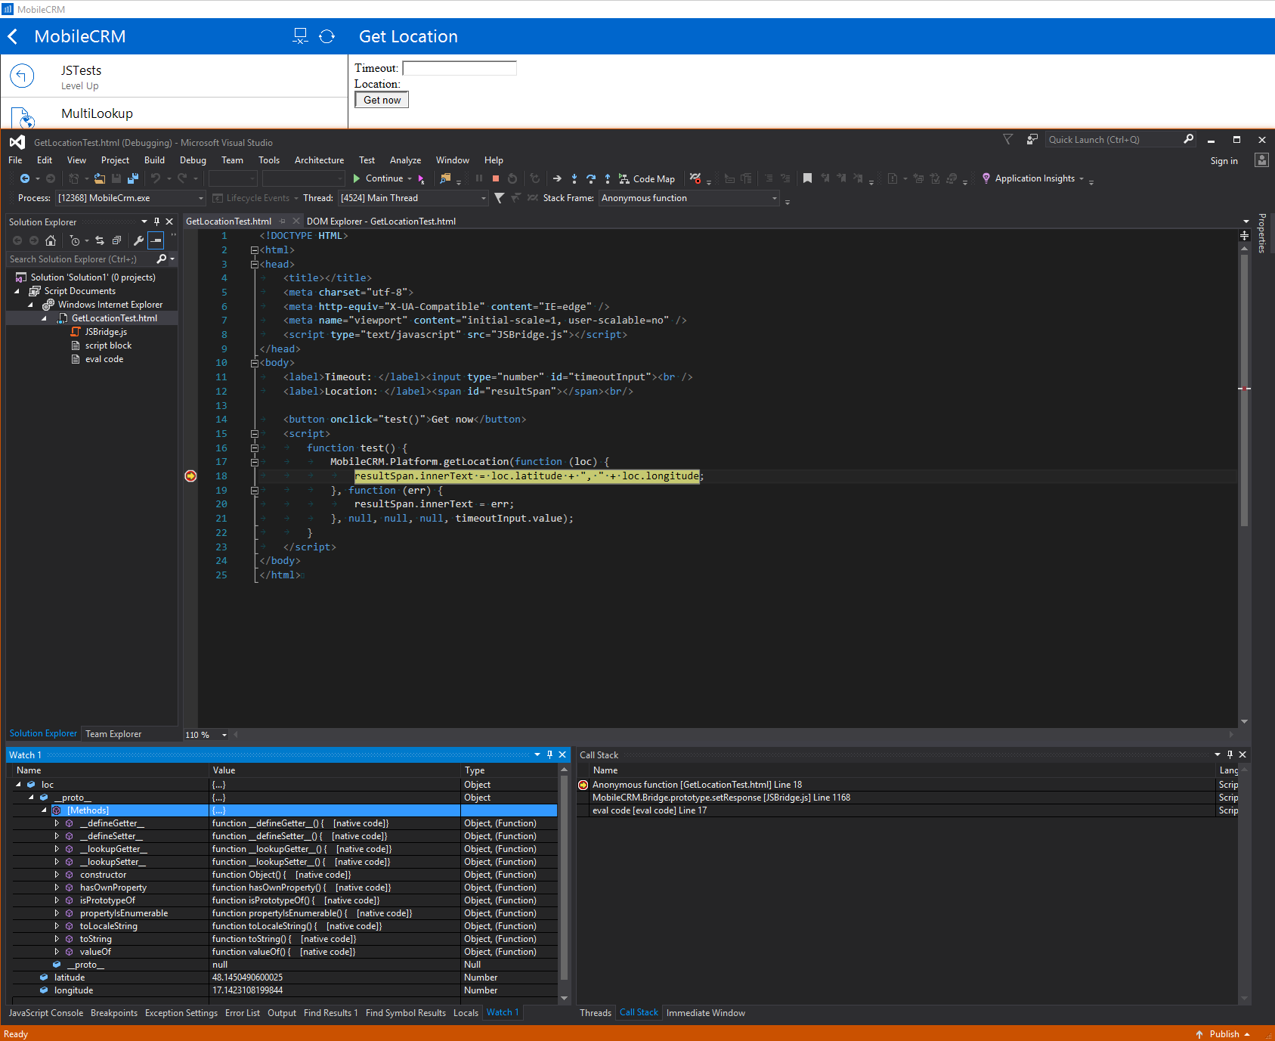Collapse the loc node in Watch 1
This screenshot has width=1275, height=1041.
coord(18,785)
